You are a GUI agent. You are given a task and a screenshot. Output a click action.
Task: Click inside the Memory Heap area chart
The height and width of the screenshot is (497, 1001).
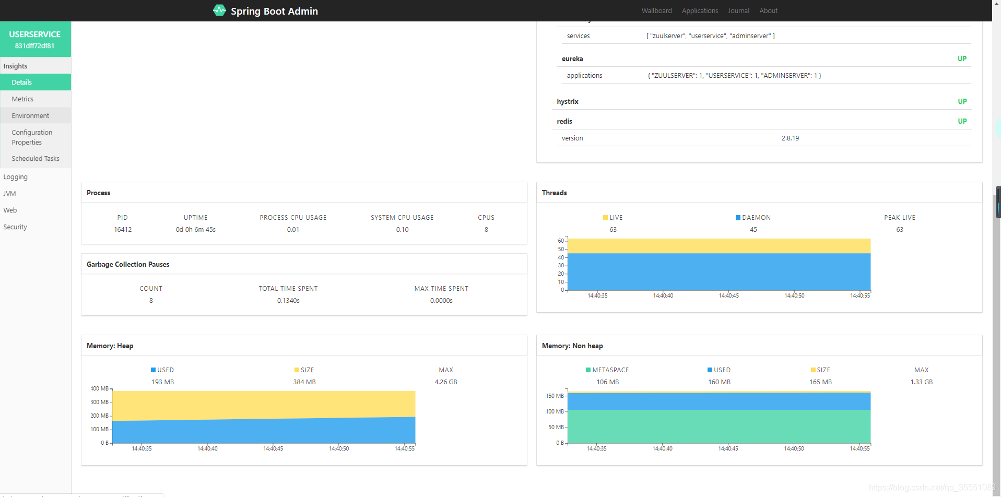[x=264, y=418]
